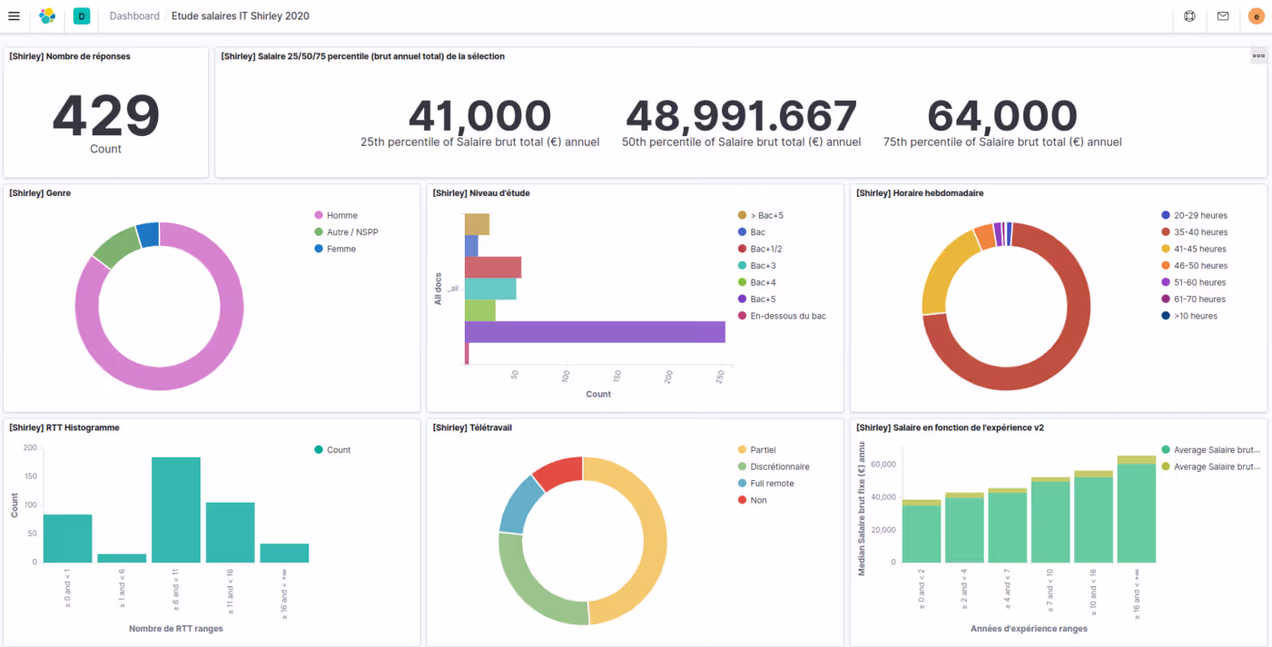Expand the first Average Salaire brut legend item
Viewport: 1272px width, 647px height.
(x=1215, y=450)
